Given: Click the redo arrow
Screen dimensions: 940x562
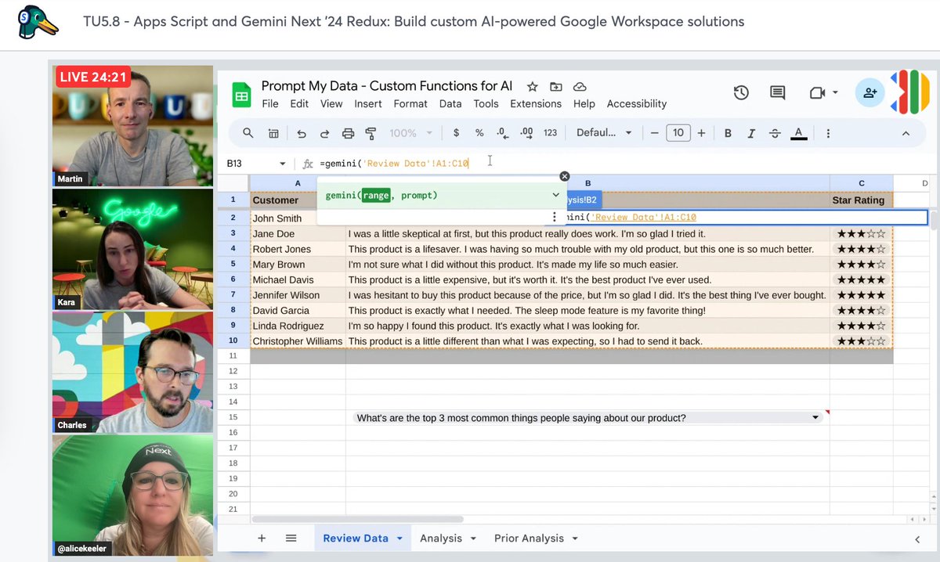Looking at the screenshot, I should 324,133.
